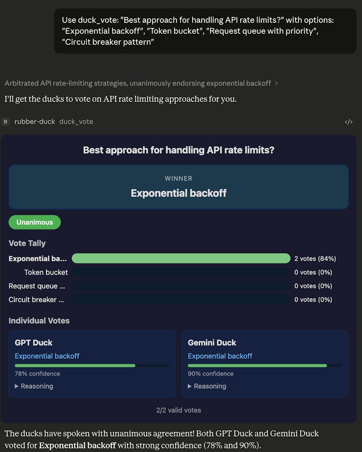Click the Gemini Duck card heading
362x452 pixels.
[212, 343]
